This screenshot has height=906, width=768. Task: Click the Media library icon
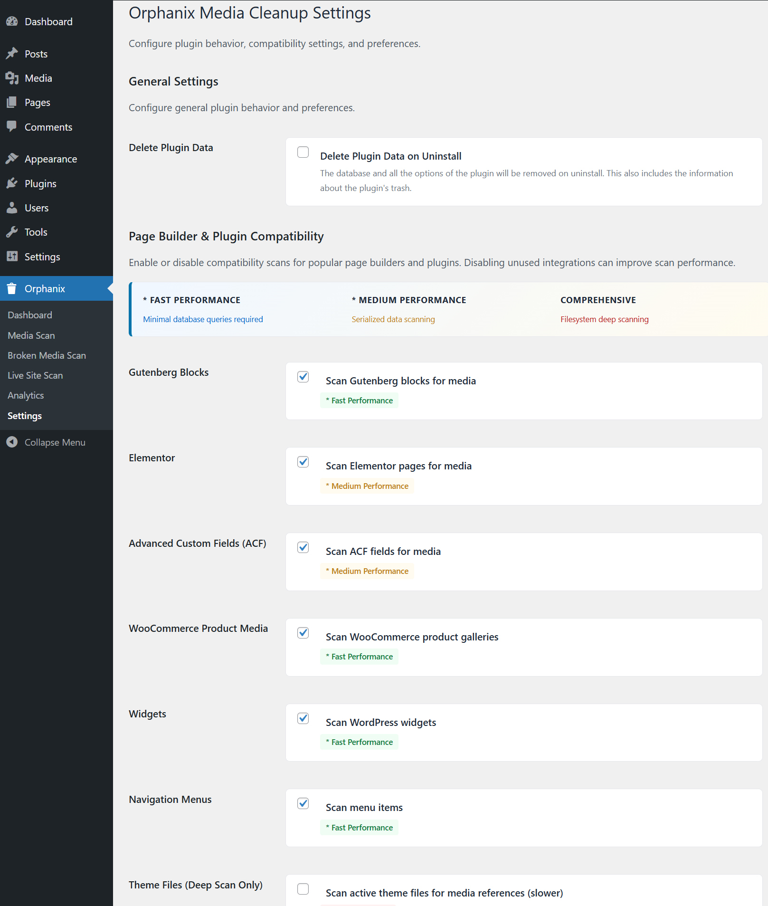point(12,78)
